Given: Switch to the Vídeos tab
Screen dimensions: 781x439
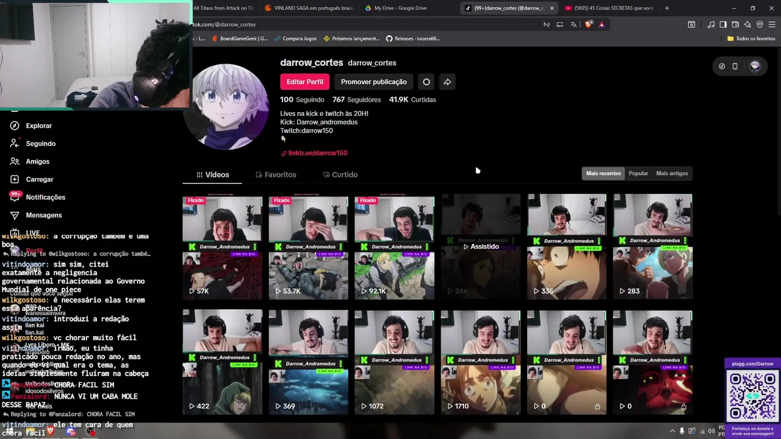Looking at the screenshot, I should pos(212,174).
